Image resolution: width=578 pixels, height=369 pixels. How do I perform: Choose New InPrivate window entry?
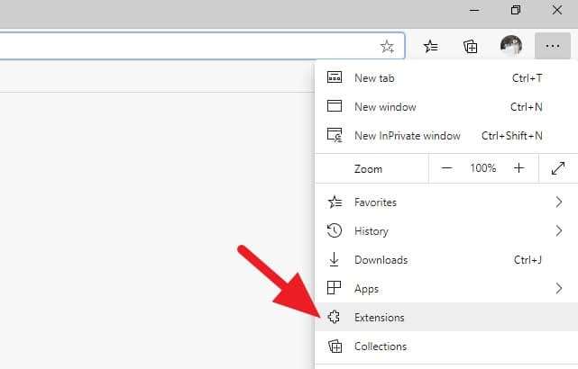tap(446, 135)
